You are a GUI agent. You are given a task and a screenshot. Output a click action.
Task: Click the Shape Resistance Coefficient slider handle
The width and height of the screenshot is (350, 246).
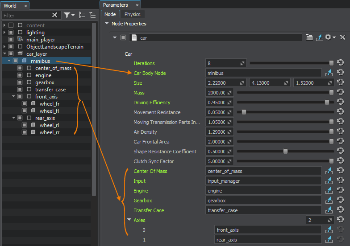pos(285,152)
